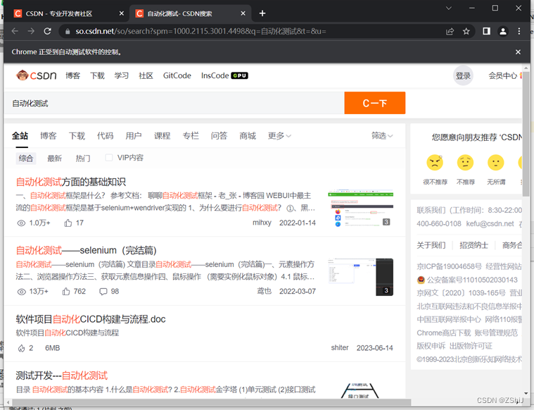Click the GPU badge next to InsCode

coord(239,75)
